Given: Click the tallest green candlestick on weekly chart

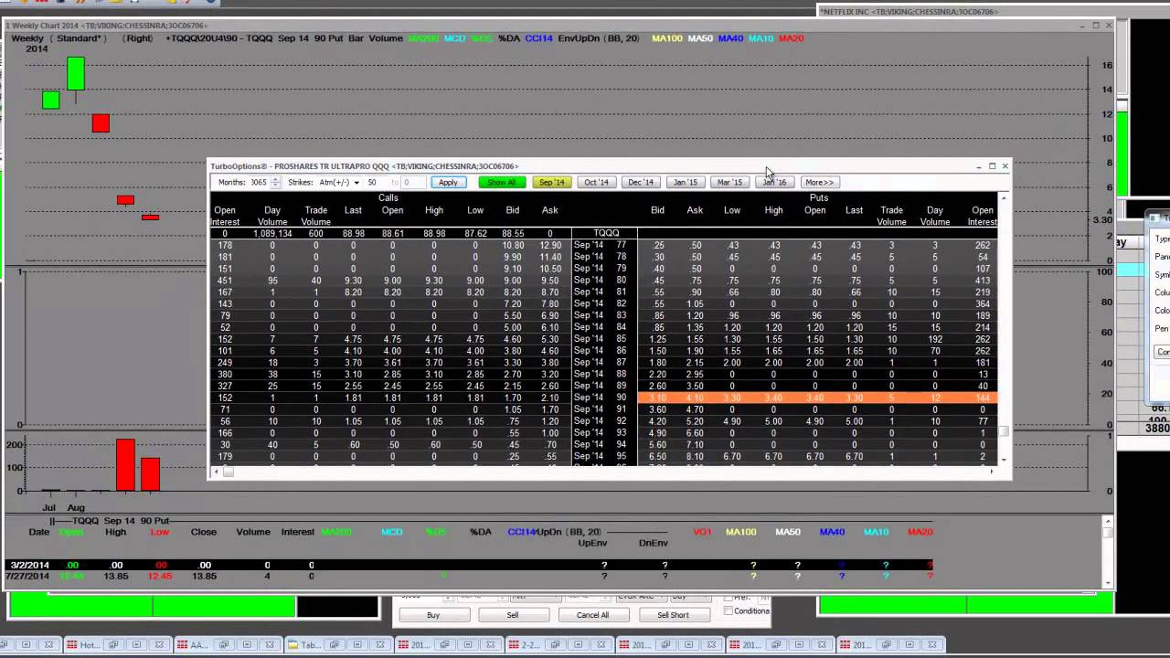Looking at the screenshot, I should pyautogui.click(x=76, y=73).
